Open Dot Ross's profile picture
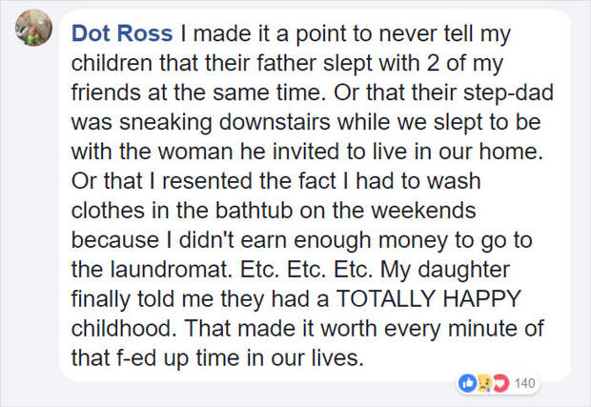The image size is (591, 407). pyautogui.click(x=34, y=28)
